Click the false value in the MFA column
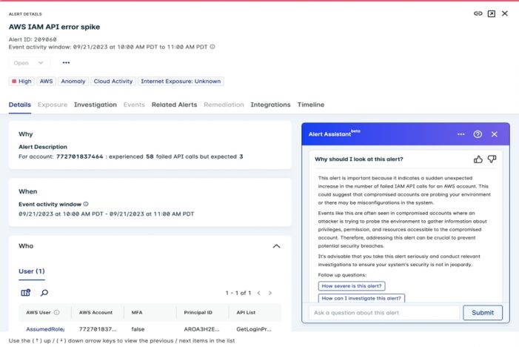The height and width of the screenshot is (347, 519). [138, 329]
